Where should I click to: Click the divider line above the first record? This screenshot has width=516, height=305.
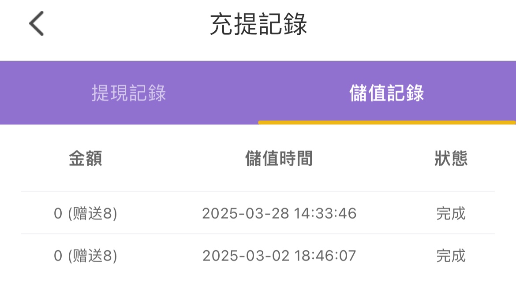tap(258, 191)
